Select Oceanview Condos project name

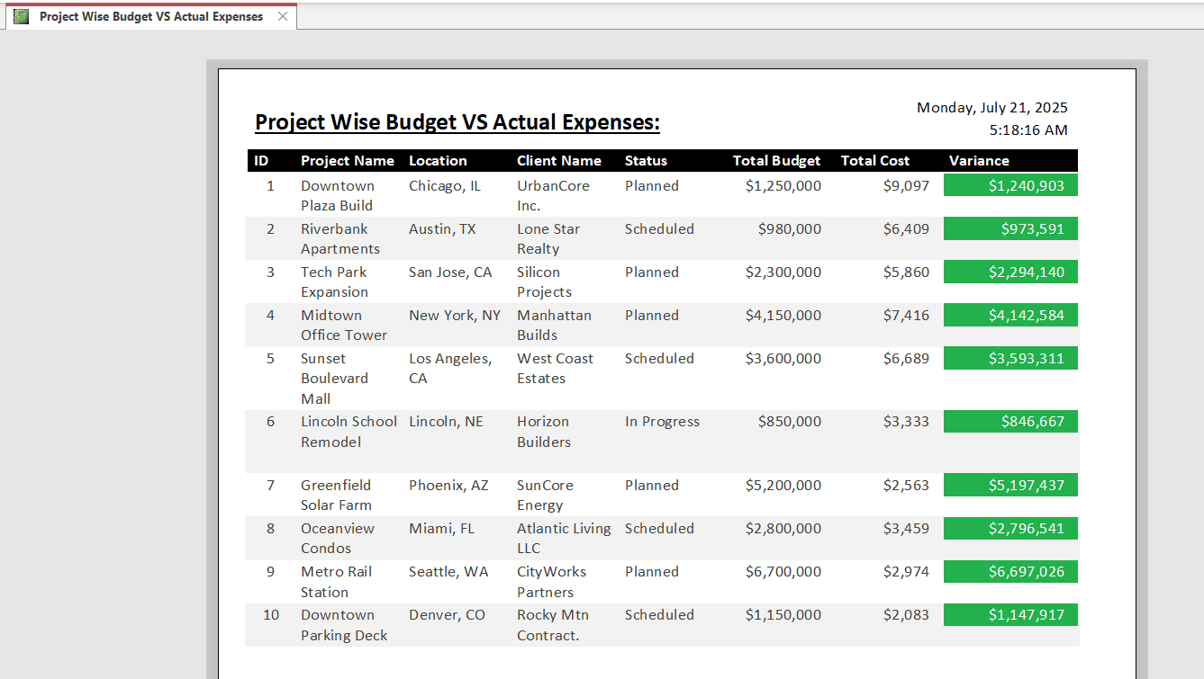338,538
